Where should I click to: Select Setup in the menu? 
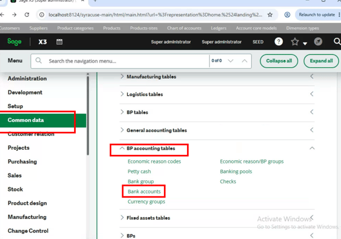click(x=15, y=106)
